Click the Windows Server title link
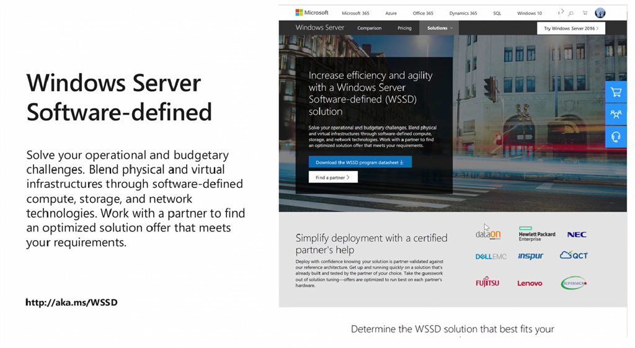The height and width of the screenshot is (348, 635). (319, 28)
